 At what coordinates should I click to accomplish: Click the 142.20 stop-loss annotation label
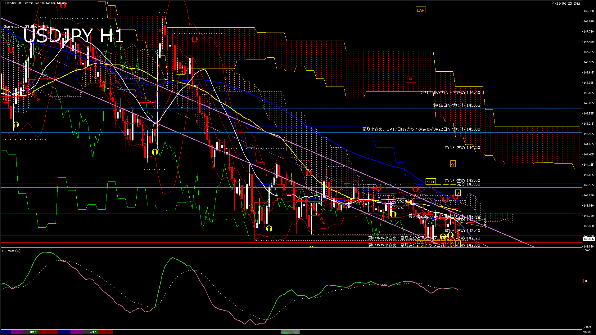point(424,238)
